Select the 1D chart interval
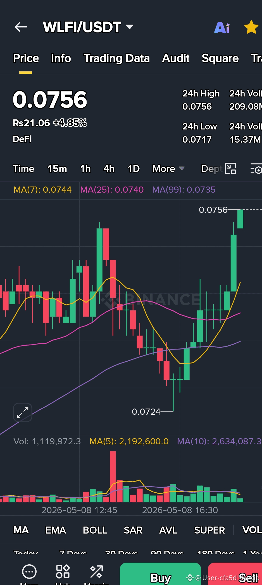Screen dimensions: 262x585 134,169
